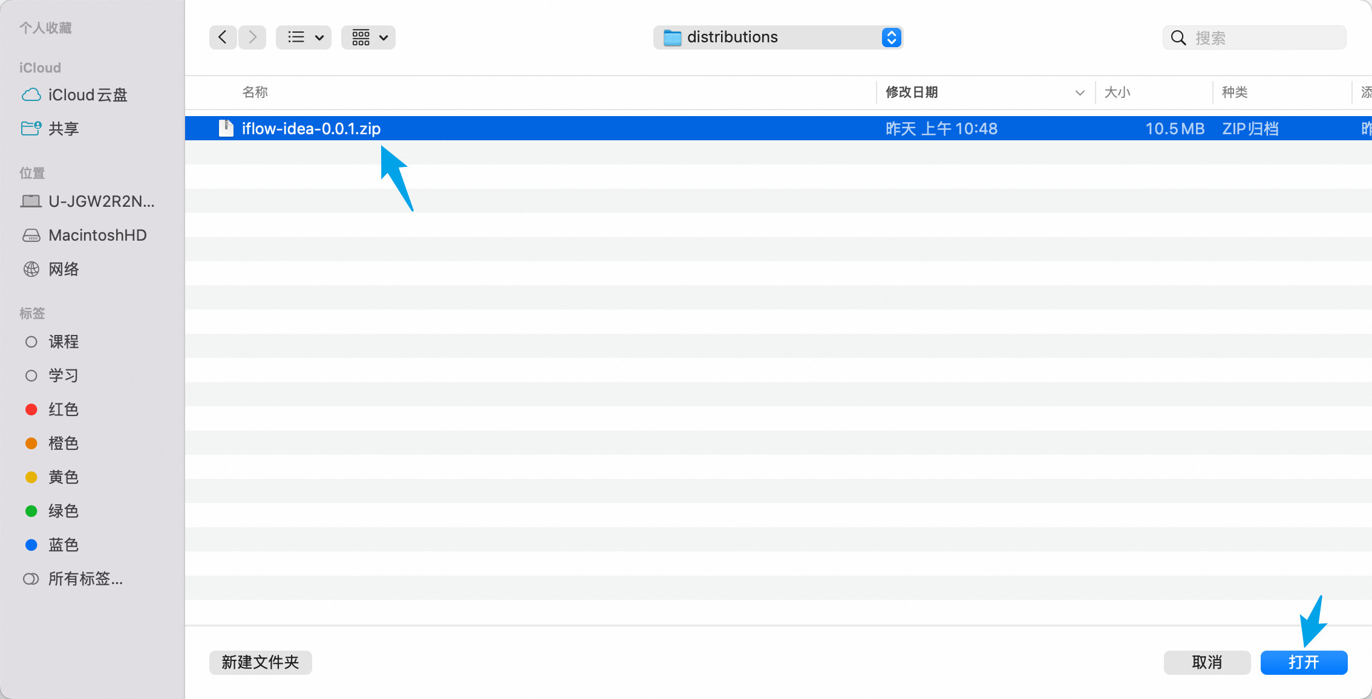
Task: Show 所有标签 all tags
Action: (85, 579)
